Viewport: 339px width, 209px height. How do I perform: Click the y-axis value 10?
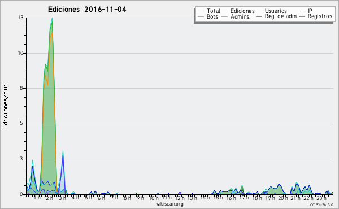click(20, 53)
